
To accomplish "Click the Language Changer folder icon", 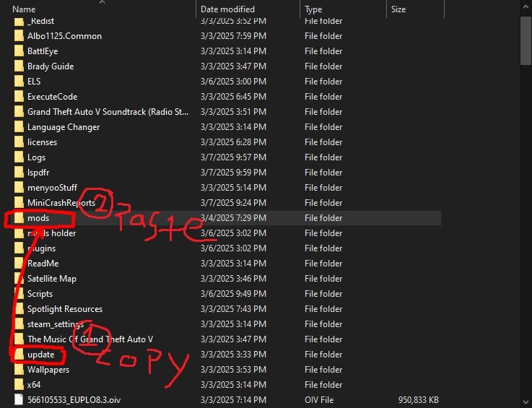I will 19,127.
